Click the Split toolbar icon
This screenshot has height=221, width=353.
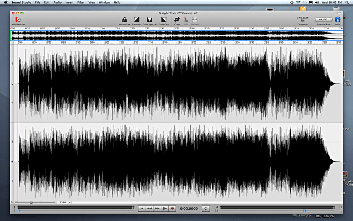[x=186, y=19]
